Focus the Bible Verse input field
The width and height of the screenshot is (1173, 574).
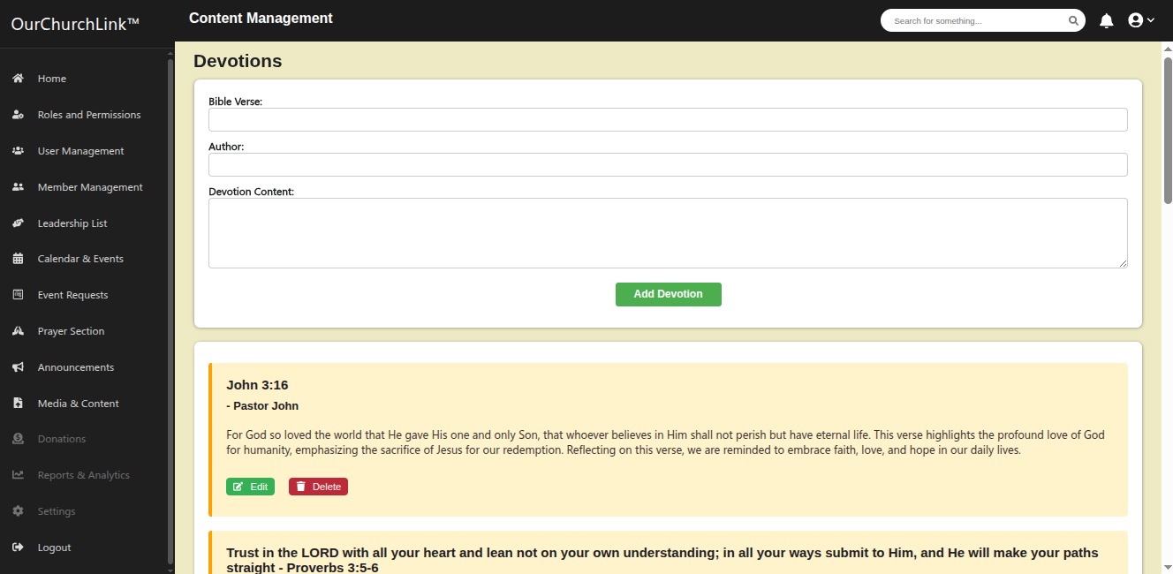668,119
